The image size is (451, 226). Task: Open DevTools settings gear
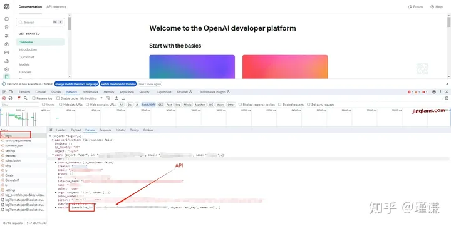click(434, 92)
